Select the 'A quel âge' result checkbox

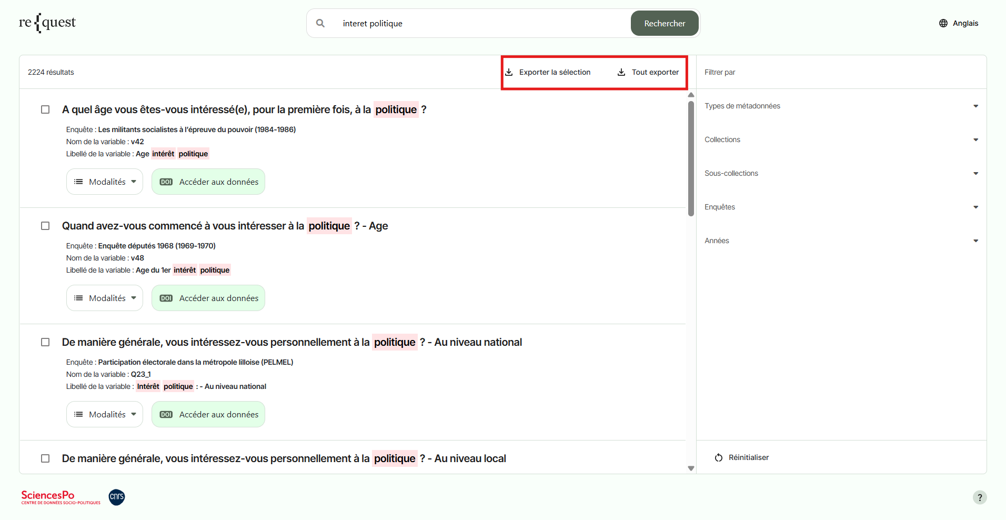tap(45, 109)
